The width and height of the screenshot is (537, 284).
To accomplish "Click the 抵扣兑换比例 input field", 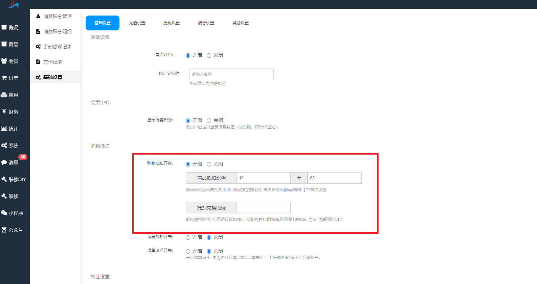I will pos(264,208).
